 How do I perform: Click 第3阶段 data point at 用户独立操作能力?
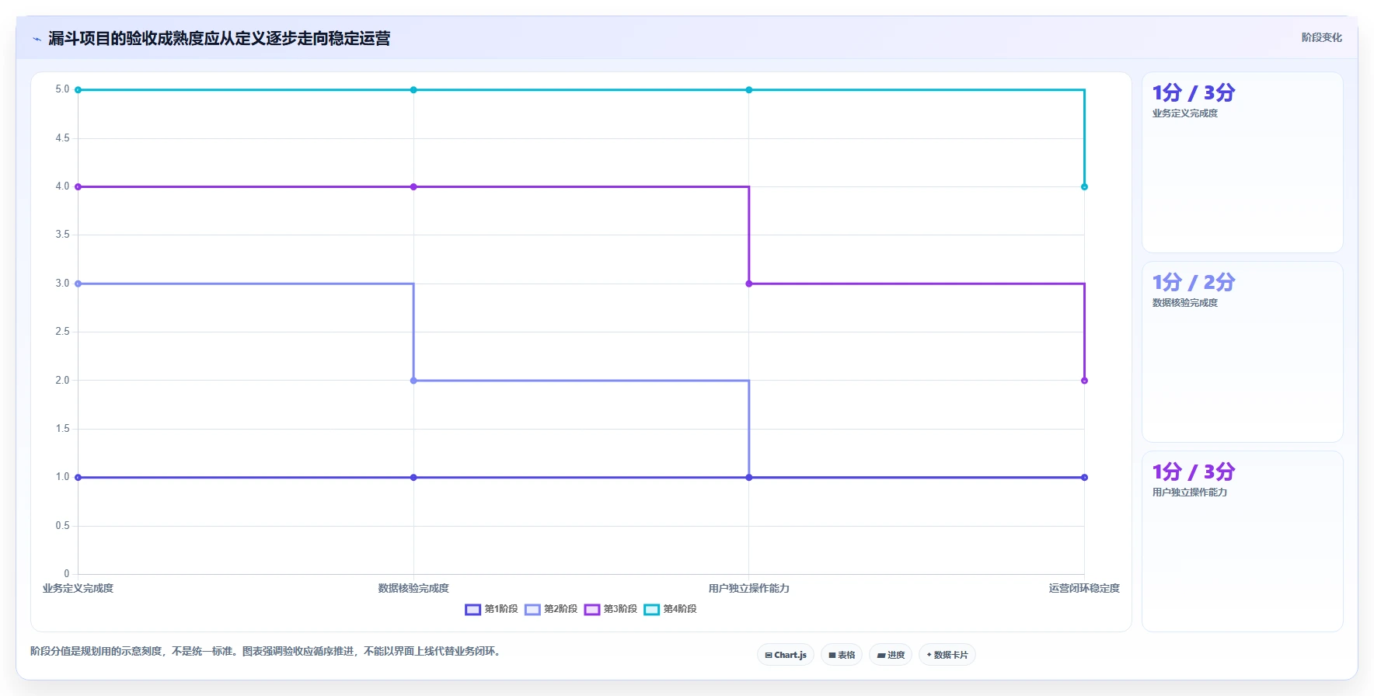point(749,284)
